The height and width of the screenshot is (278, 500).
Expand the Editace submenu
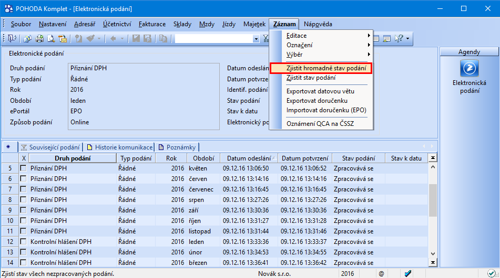coord(326,36)
